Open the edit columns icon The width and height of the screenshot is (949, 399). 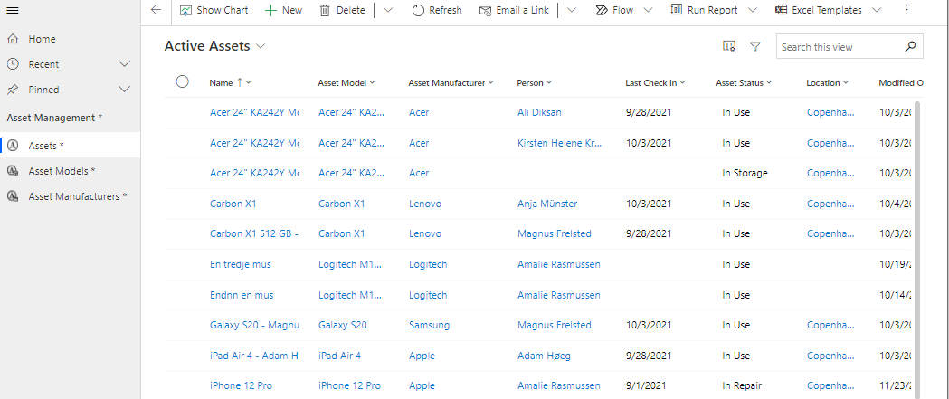coord(729,47)
